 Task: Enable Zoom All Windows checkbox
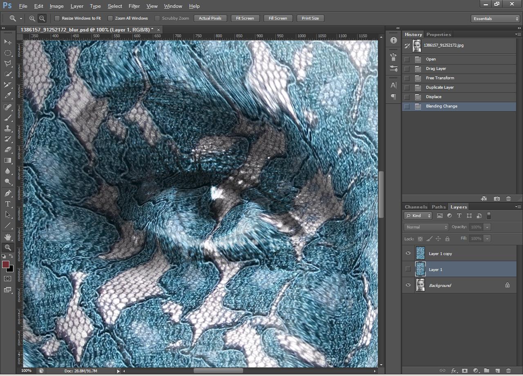[x=110, y=18]
